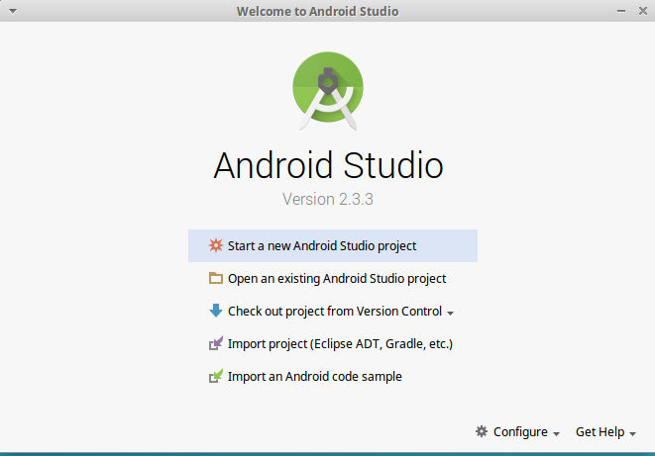Screen dimensions: 655x456
Task: Open the Get Help dropdown arrow
Action: click(632, 434)
